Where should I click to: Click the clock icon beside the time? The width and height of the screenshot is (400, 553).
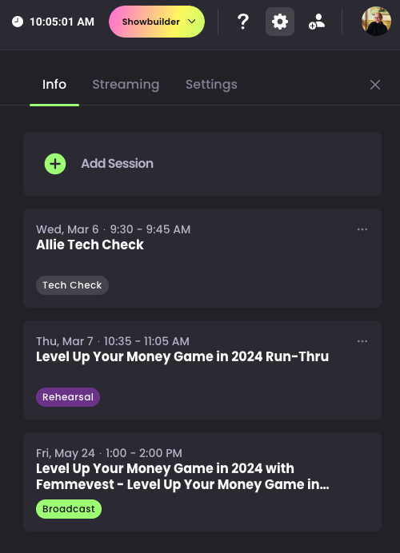tap(18, 22)
